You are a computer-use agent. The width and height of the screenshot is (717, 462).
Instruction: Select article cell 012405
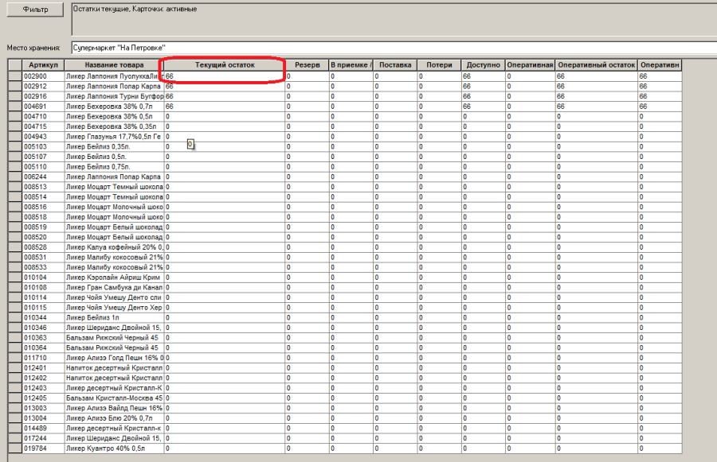click(44, 398)
